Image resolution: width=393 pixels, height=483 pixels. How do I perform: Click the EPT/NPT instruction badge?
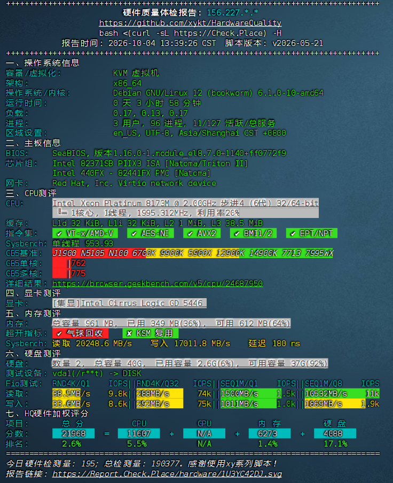tap(312, 233)
